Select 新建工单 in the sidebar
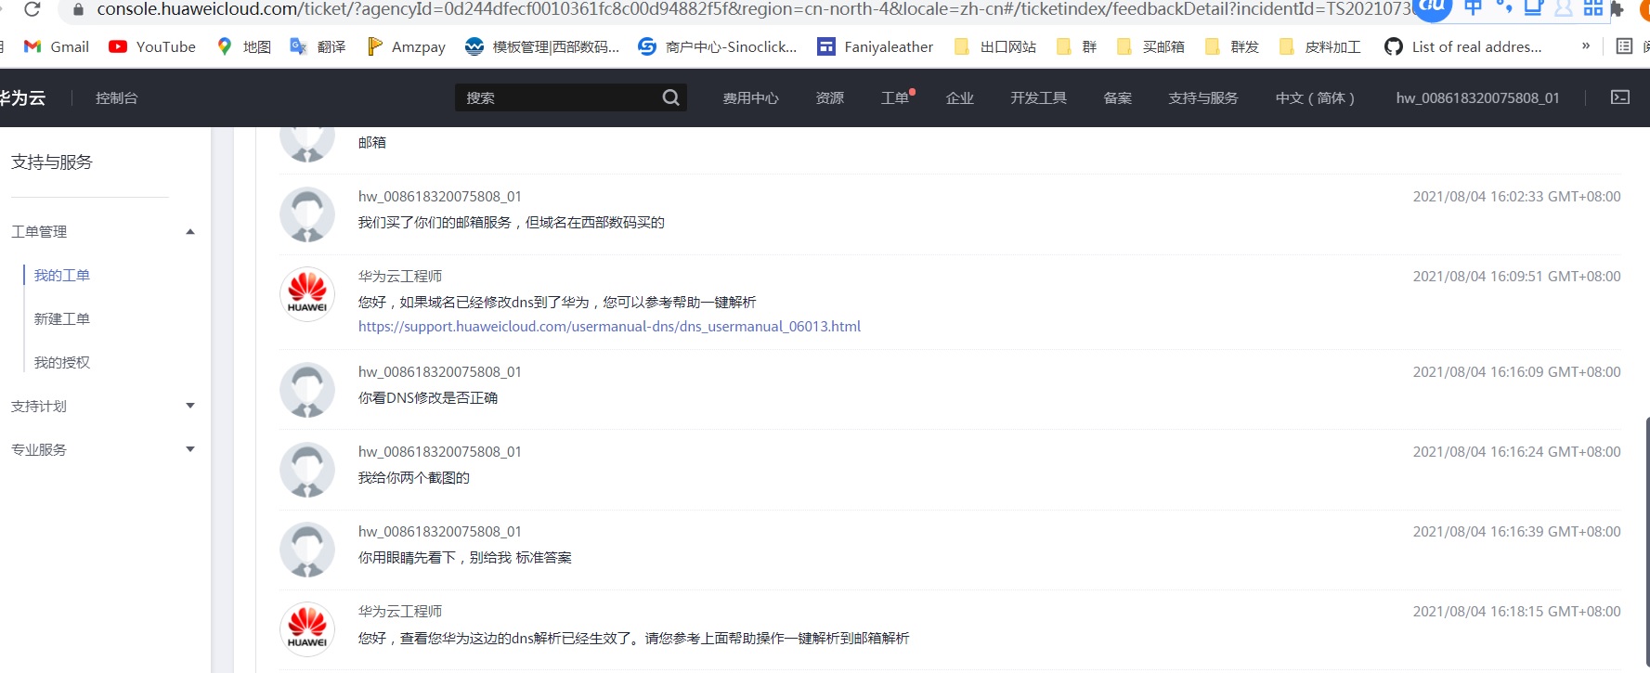This screenshot has width=1650, height=673. click(61, 318)
